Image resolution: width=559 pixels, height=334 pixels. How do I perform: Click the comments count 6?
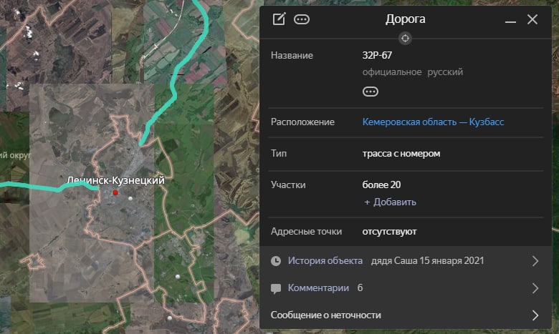[360, 288]
